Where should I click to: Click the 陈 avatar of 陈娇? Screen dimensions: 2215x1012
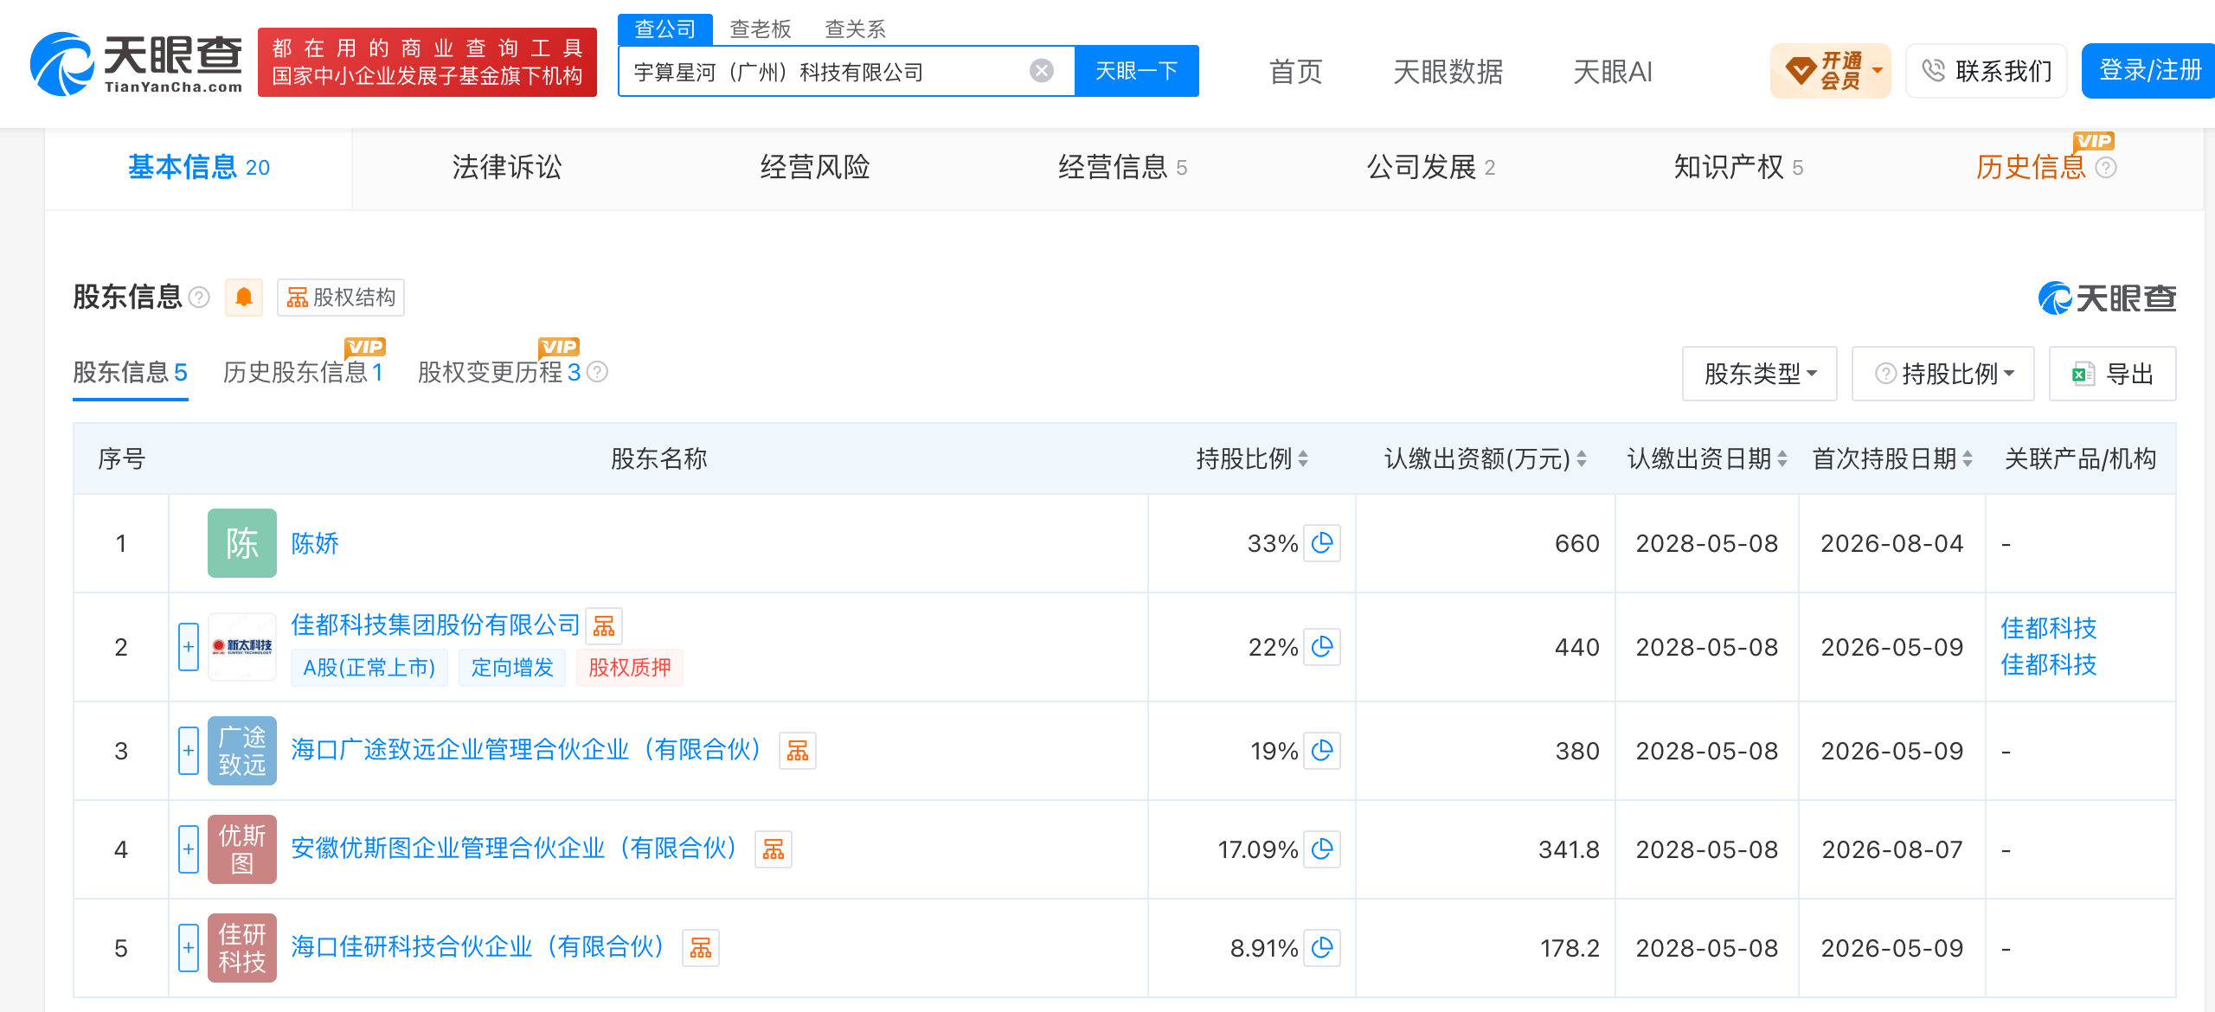tap(242, 543)
